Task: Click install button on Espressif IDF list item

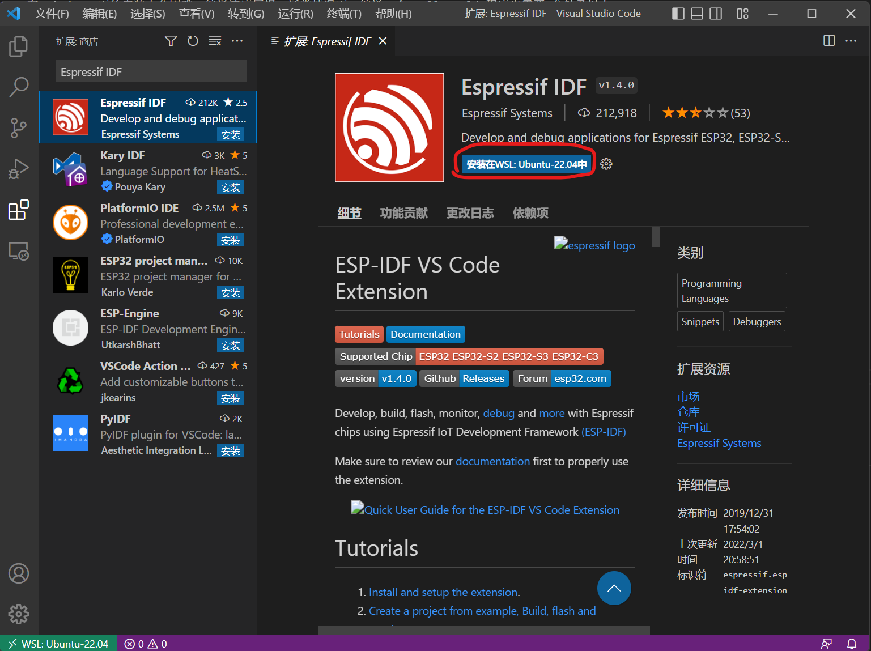Action: [231, 135]
